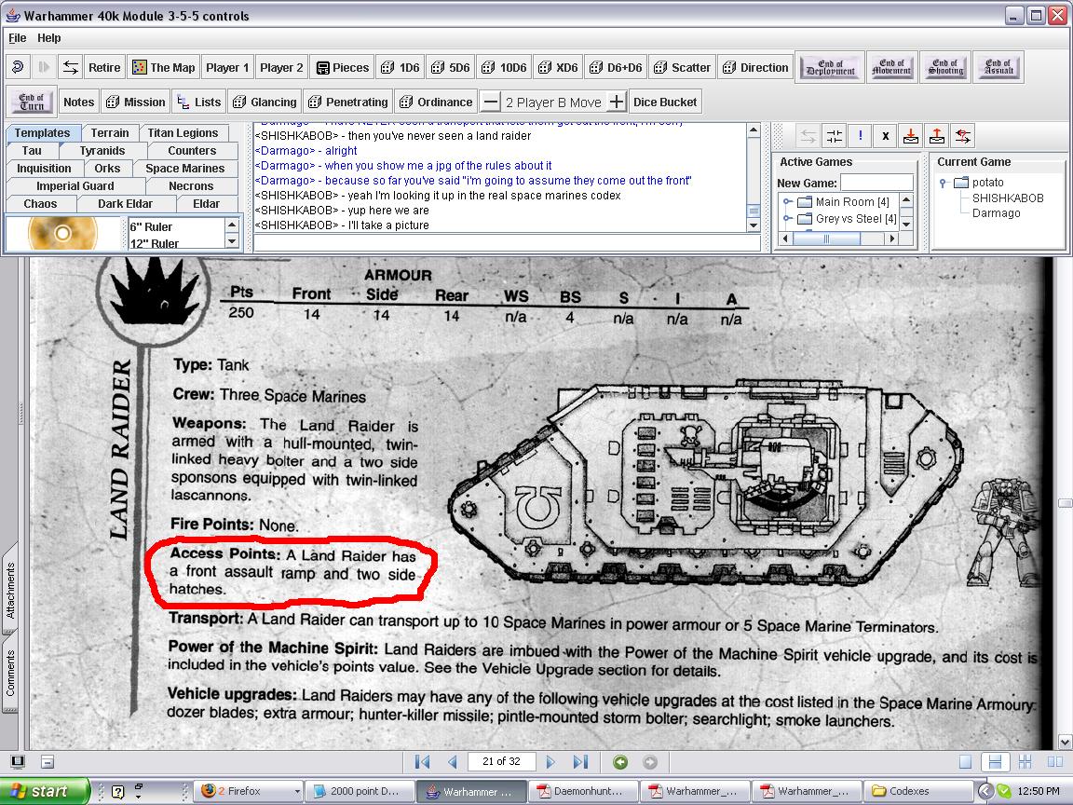Screen dimensions: 1073x805
Task: Click the Player 2 button
Action: (281, 67)
